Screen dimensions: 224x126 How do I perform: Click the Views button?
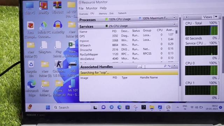coord(208,17)
